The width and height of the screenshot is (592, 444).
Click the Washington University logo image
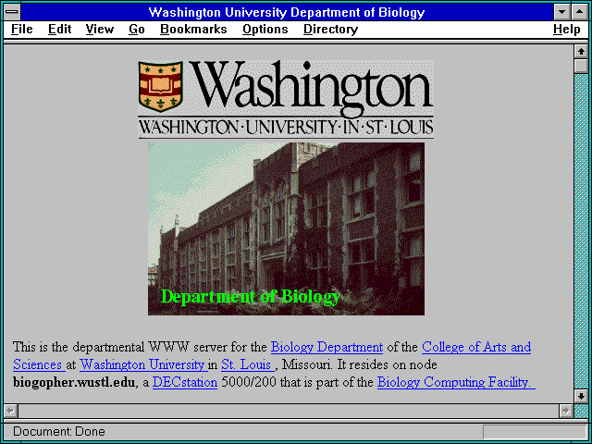(x=286, y=99)
